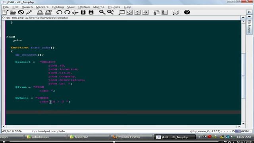Click the 'Input/output complete' status message
254x143 pixels.
[48, 131]
